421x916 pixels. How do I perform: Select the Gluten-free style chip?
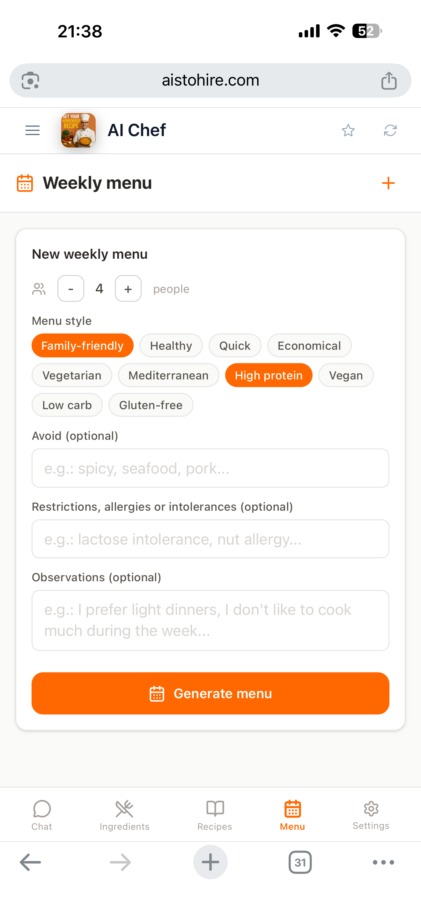[151, 405]
